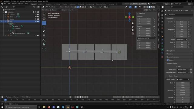Open Render properties tab icon
This screenshot has height=109, width=194.
tap(162, 15)
